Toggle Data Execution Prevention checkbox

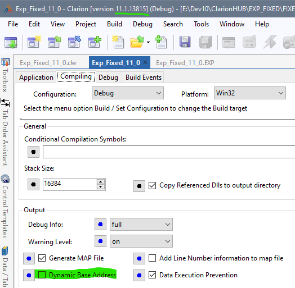click(x=152, y=275)
